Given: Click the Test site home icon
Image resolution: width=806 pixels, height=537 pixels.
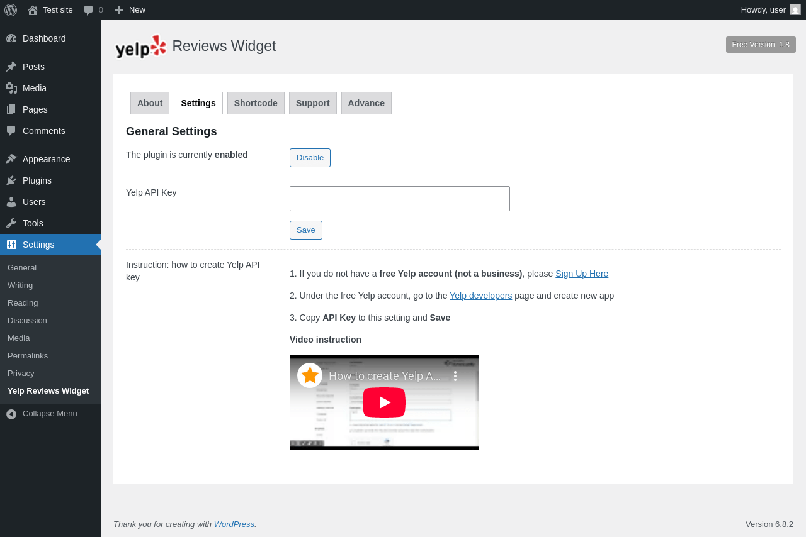Looking at the screenshot, I should (x=33, y=10).
